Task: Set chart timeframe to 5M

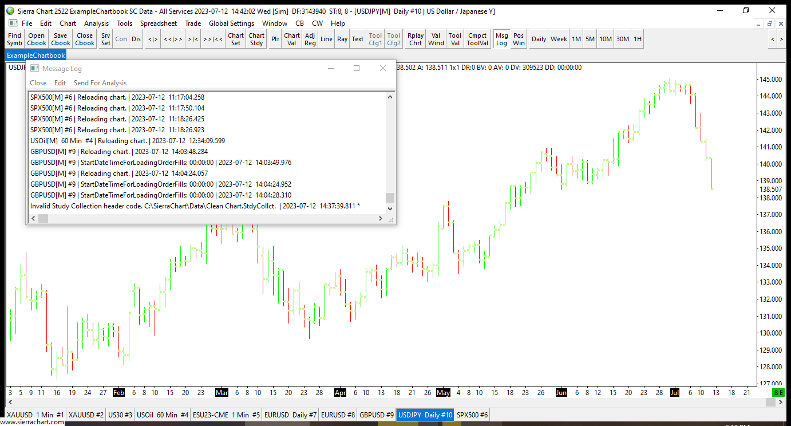Action: [590, 39]
